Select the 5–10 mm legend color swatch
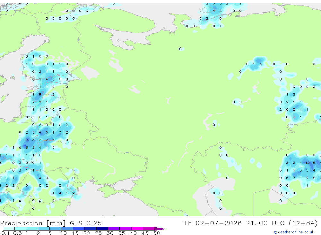This screenshot has height=235, width=321. (56, 229)
